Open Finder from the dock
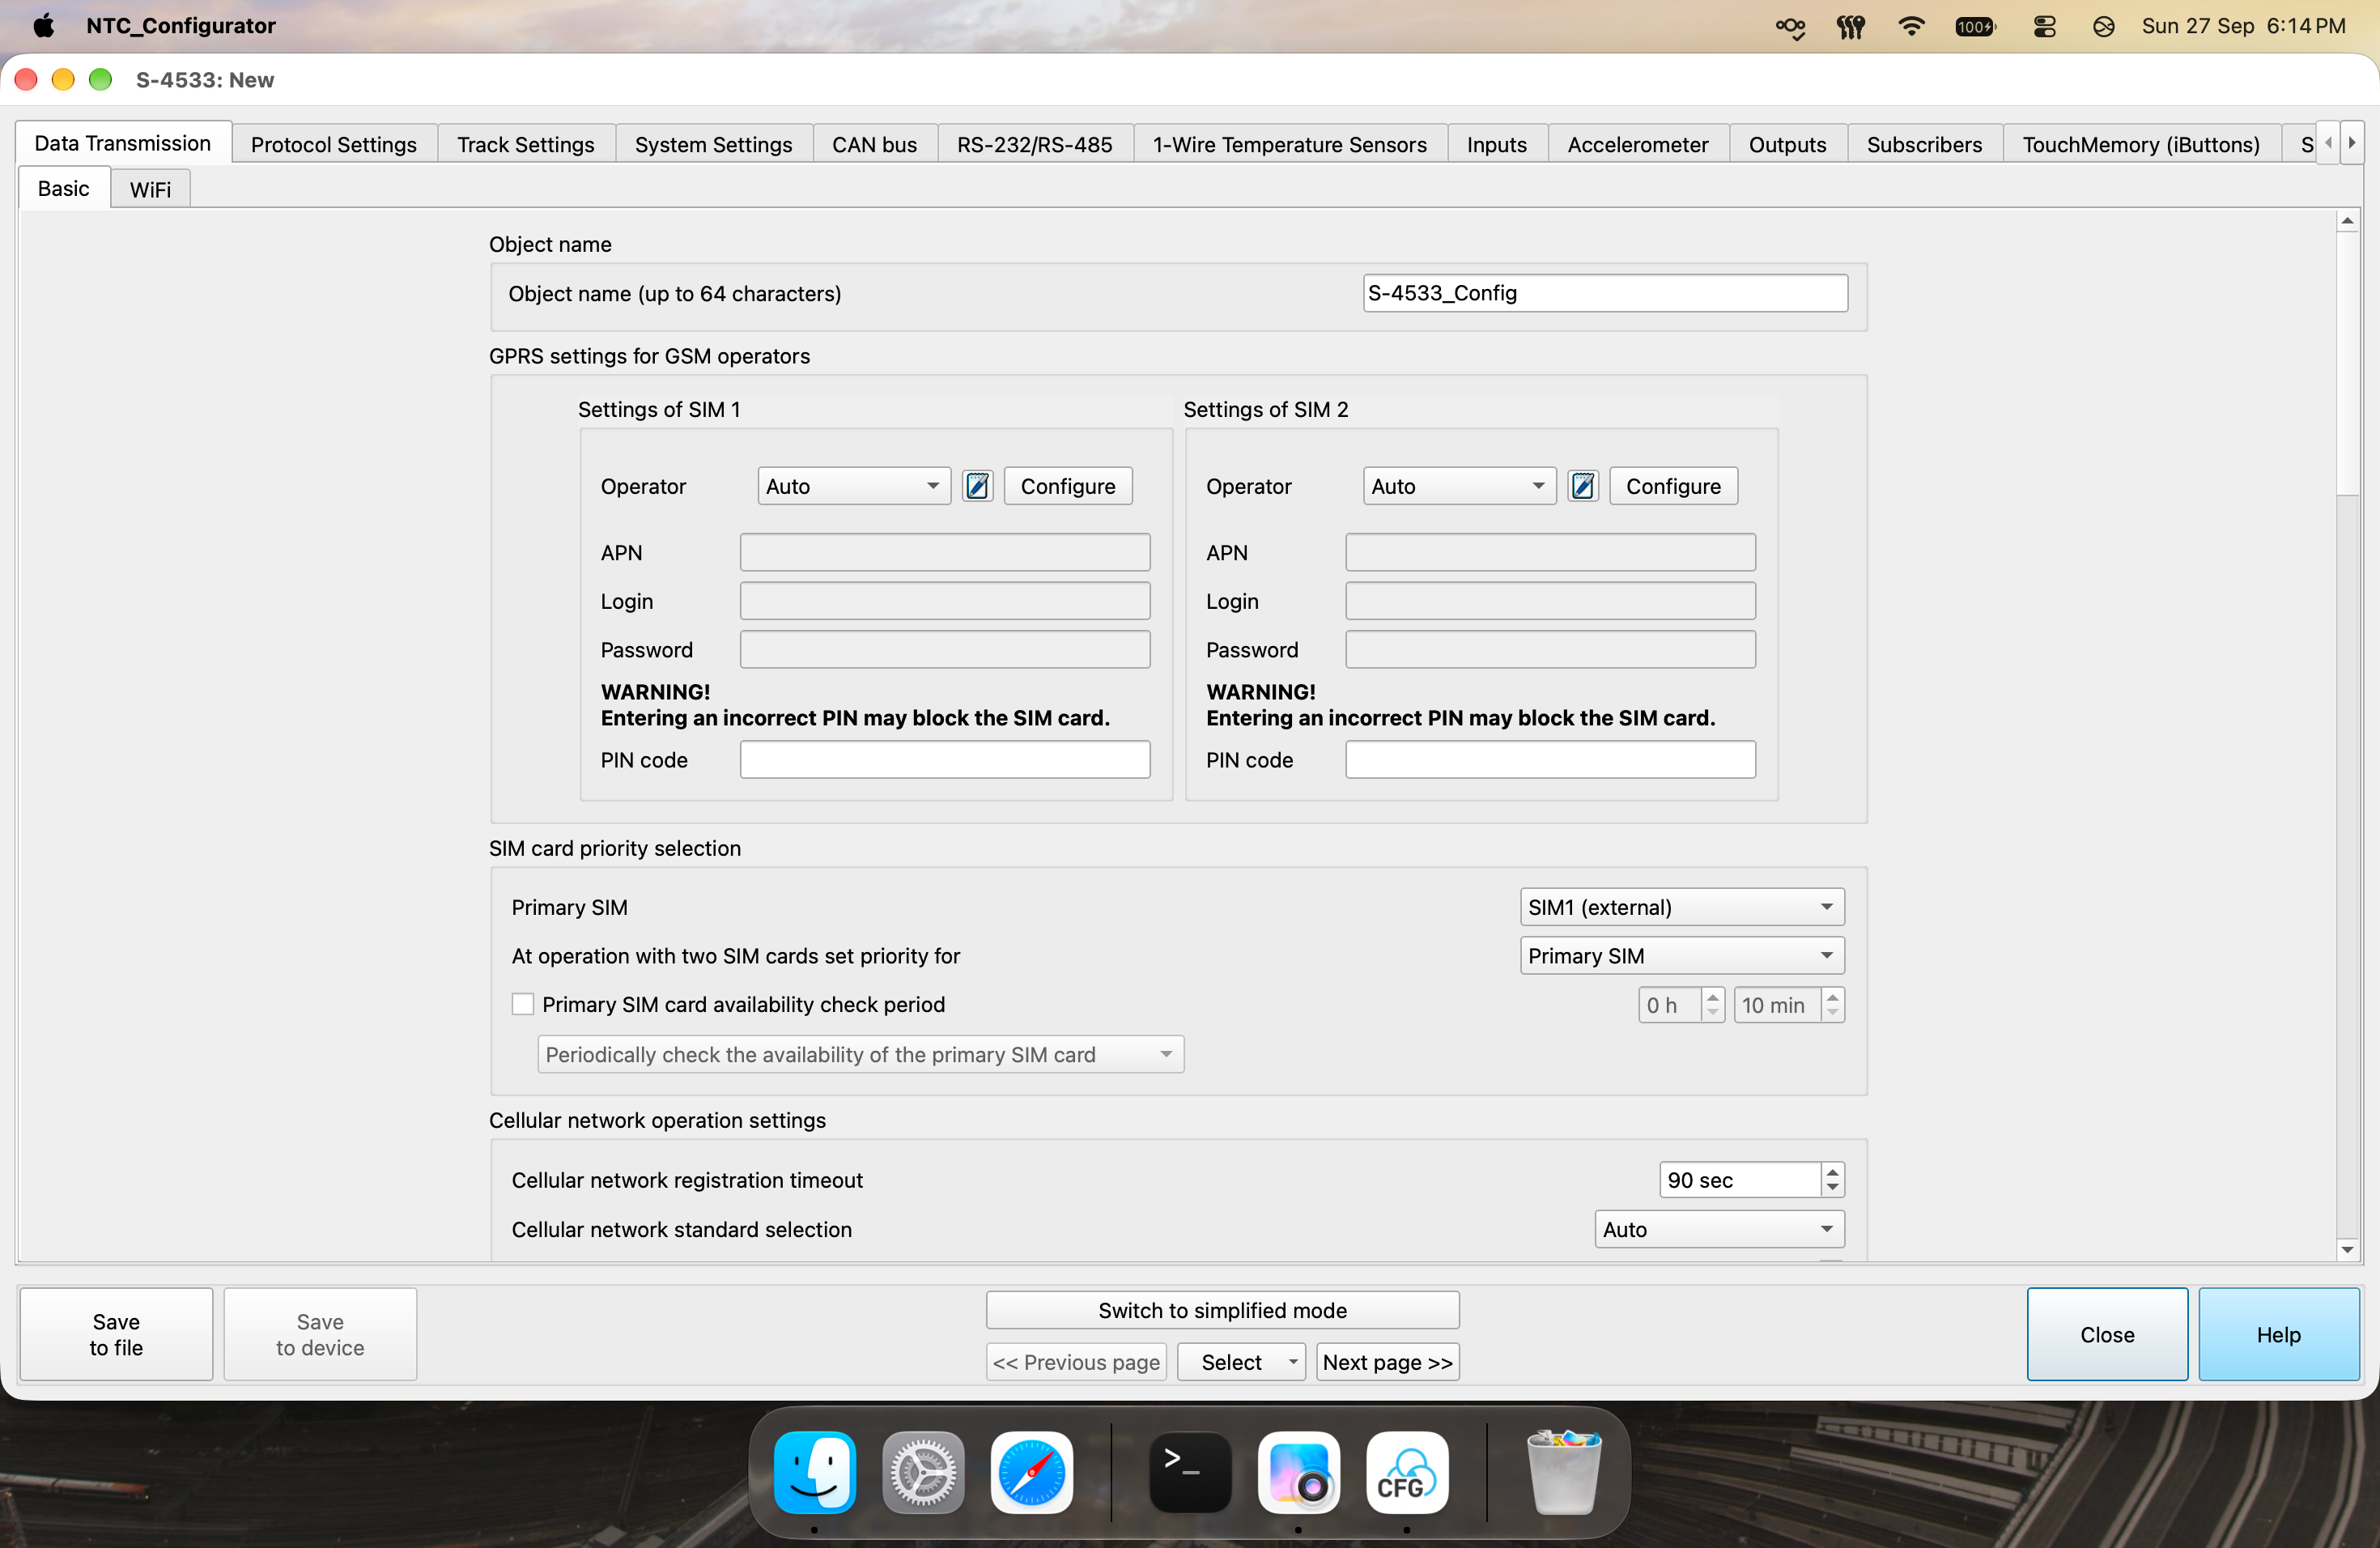Viewport: 2380px width, 1548px height. pos(814,1472)
